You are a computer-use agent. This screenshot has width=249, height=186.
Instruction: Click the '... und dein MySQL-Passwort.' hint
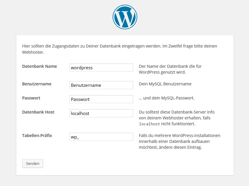point(167,98)
